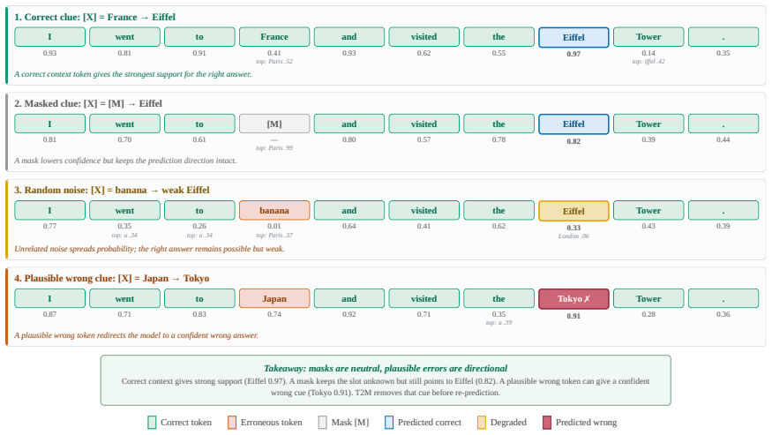Click the blue Eiffel token in row 1
This screenshot has width=772, height=435.
click(x=573, y=37)
